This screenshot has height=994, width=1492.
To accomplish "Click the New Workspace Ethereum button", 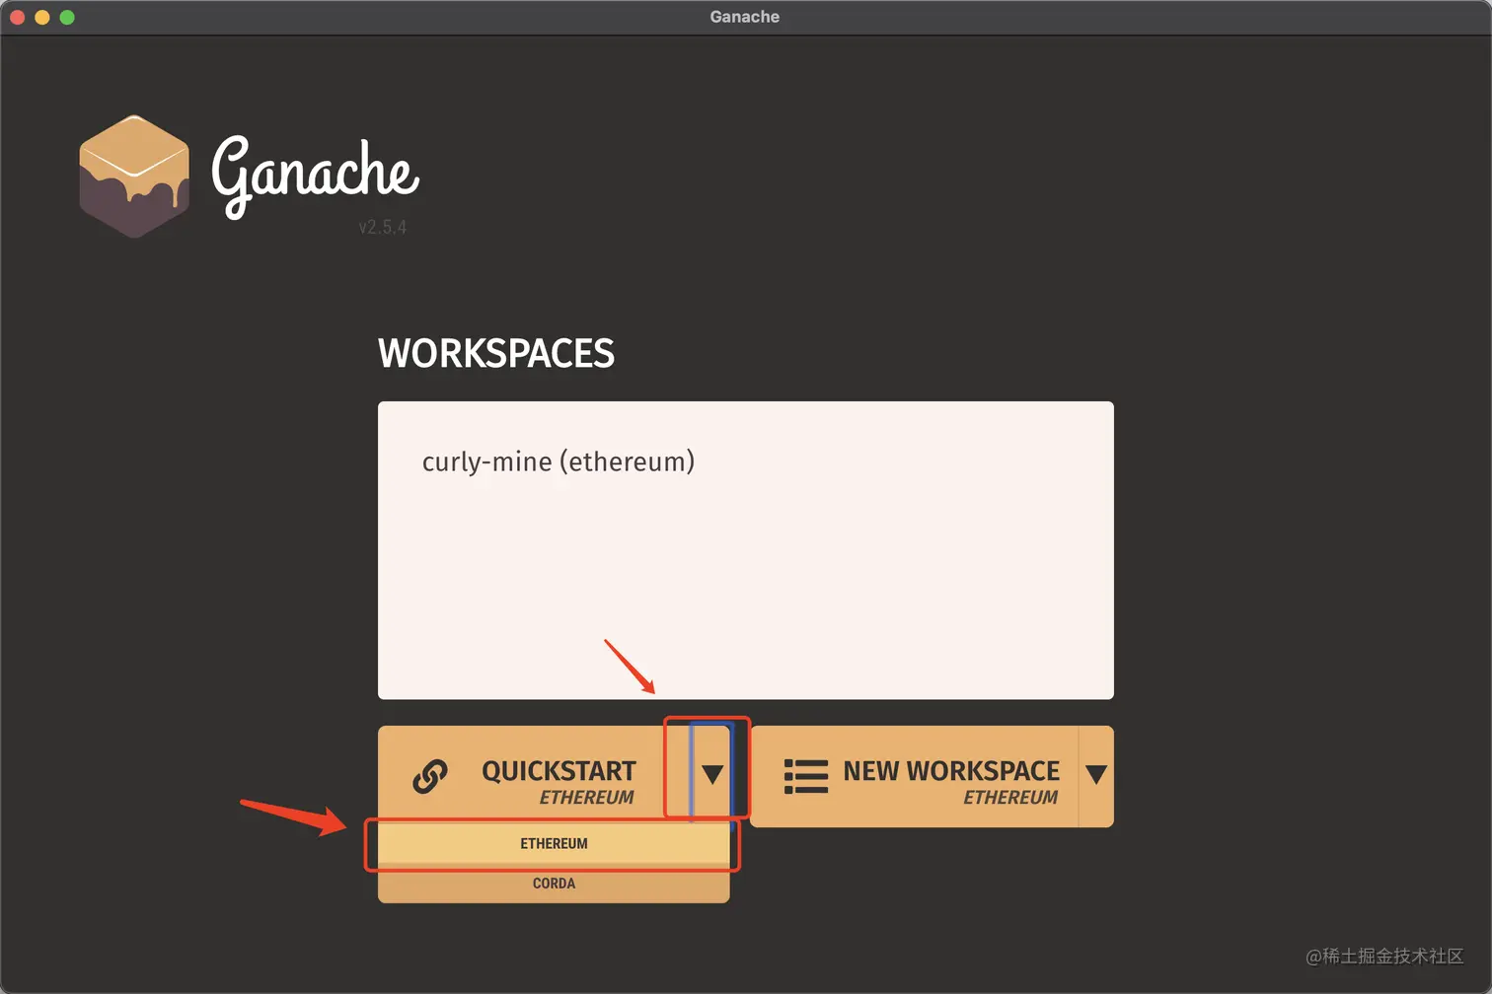I will tap(915, 776).
